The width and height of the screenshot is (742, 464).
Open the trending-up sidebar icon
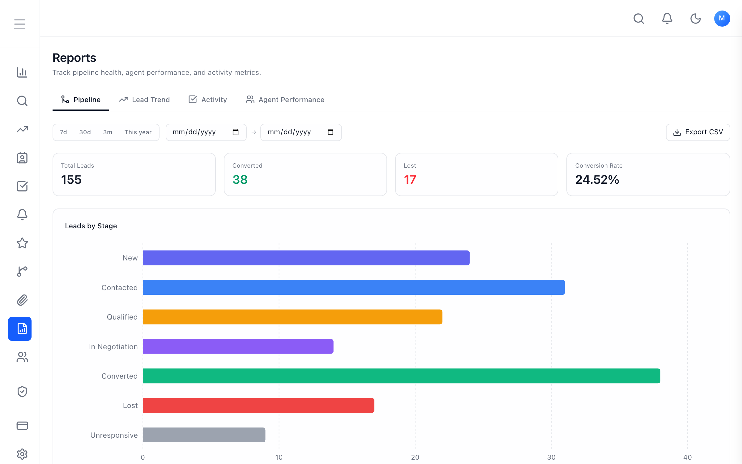(x=22, y=129)
